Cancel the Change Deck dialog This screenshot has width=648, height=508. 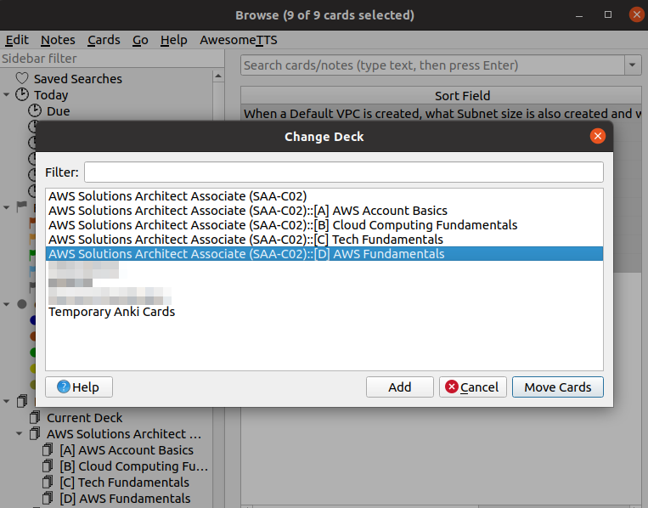point(472,387)
